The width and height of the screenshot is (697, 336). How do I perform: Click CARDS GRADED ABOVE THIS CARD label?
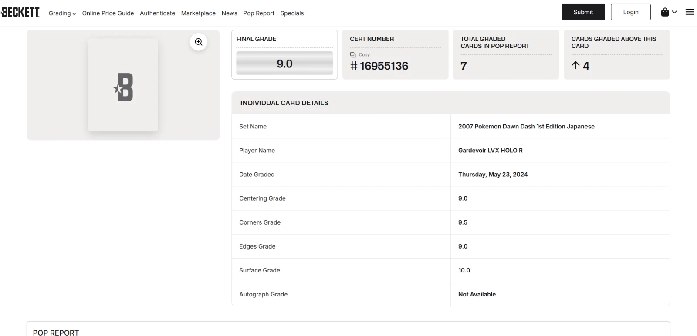pyautogui.click(x=614, y=43)
